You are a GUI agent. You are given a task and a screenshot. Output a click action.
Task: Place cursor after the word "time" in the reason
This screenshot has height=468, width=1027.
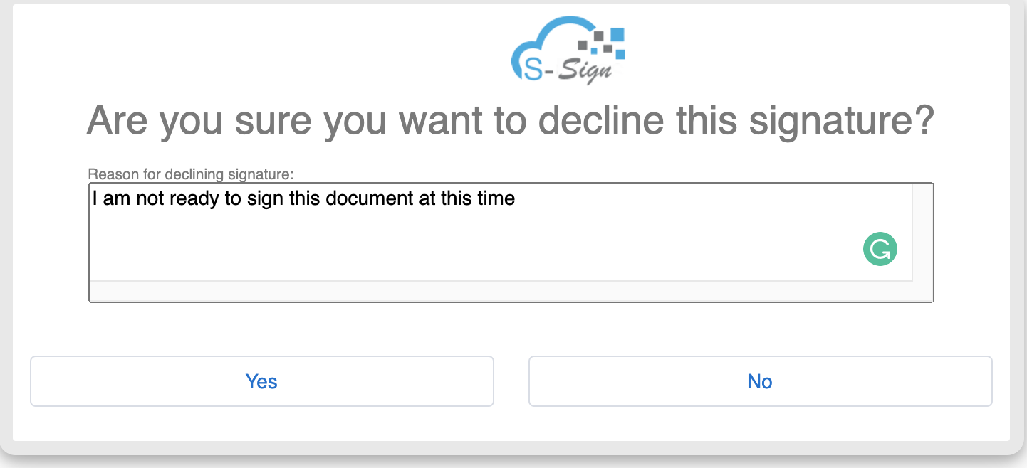tap(516, 198)
